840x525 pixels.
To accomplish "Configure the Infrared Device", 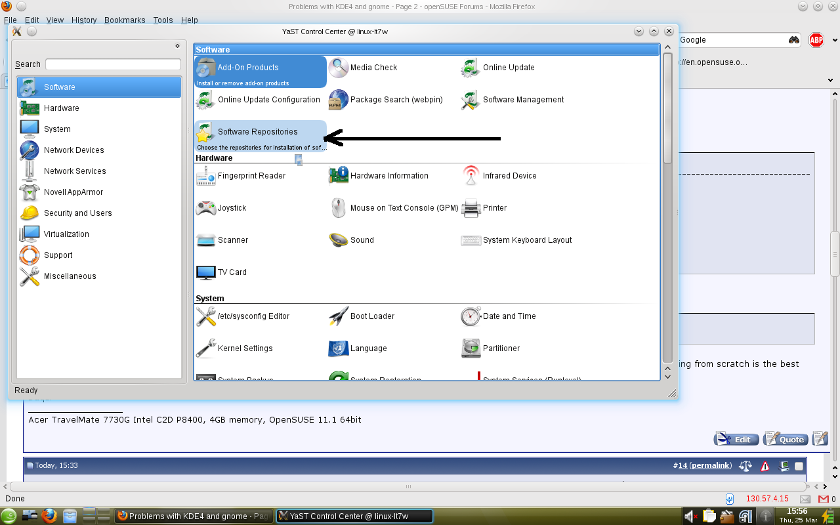I will (x=499, y=176).
